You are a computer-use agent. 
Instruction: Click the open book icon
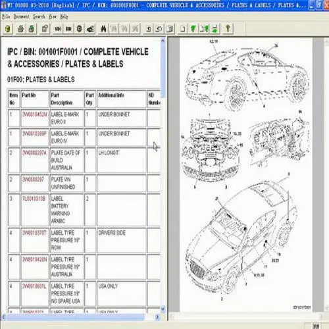coord(170,29)
